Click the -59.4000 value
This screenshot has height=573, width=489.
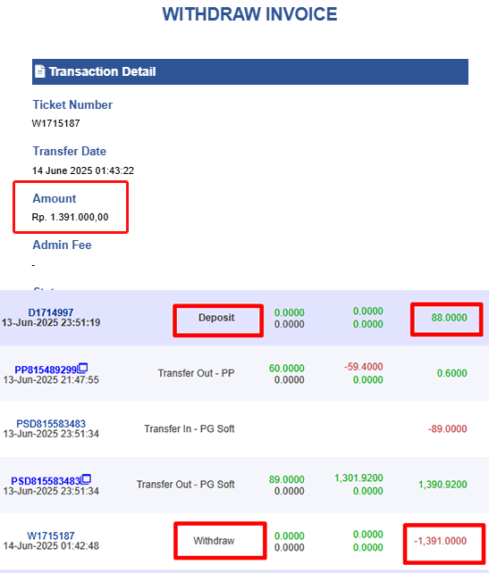[364, 367]
